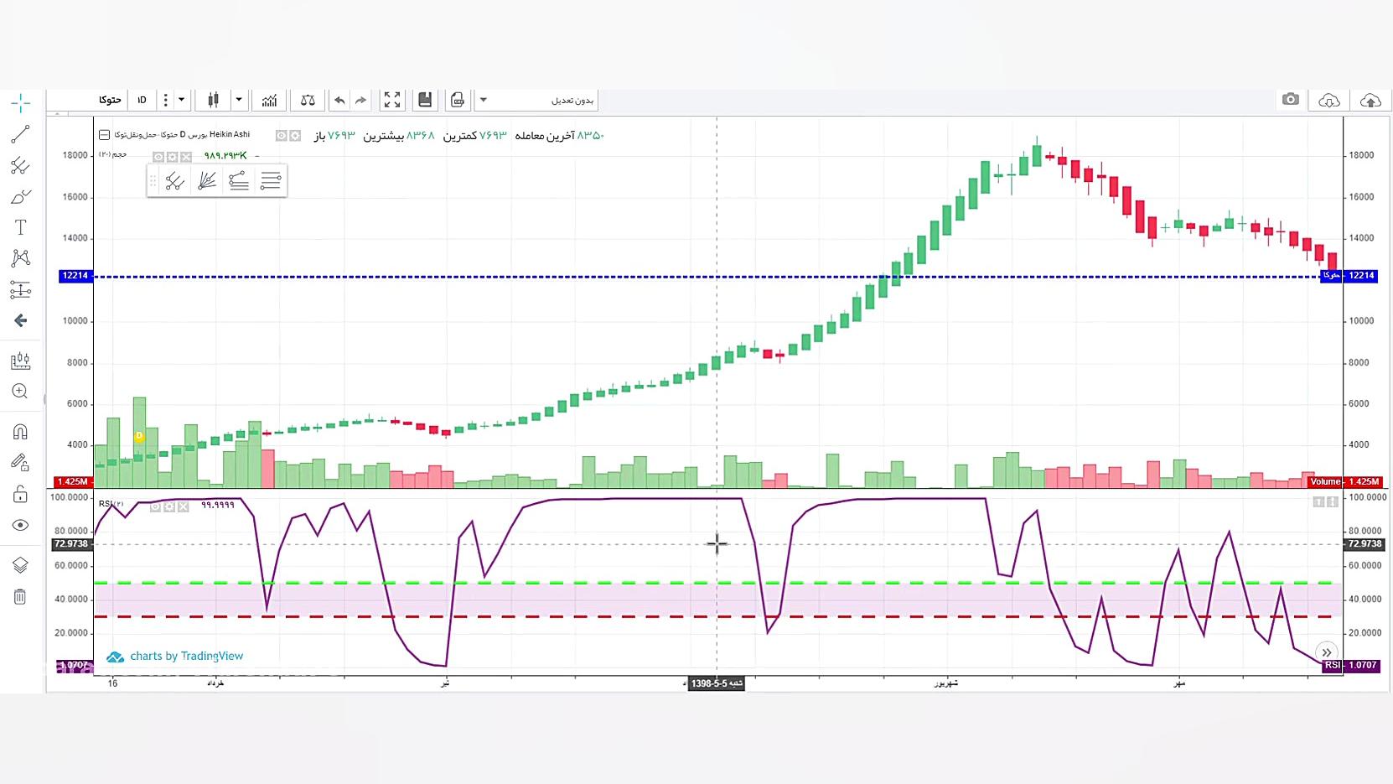Toggle hide all drawings eye icon
This screenshot has width=1393, height=784.
pos(20,526)
